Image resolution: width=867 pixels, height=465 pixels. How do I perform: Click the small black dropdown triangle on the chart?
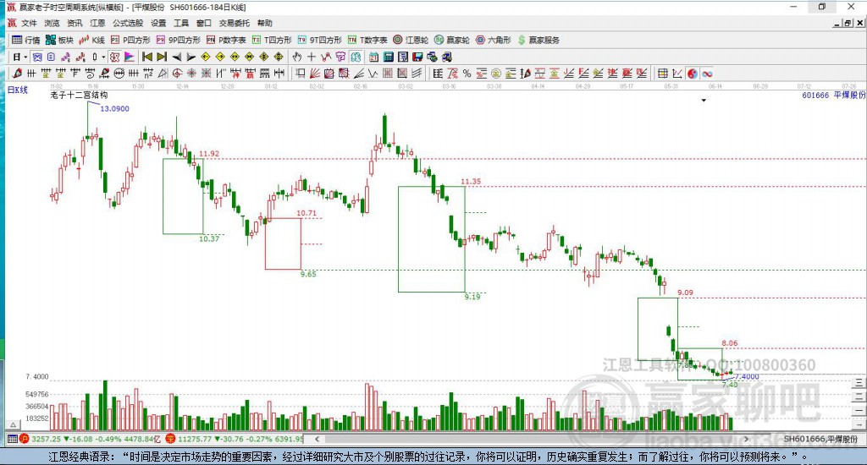pos(704,101)
